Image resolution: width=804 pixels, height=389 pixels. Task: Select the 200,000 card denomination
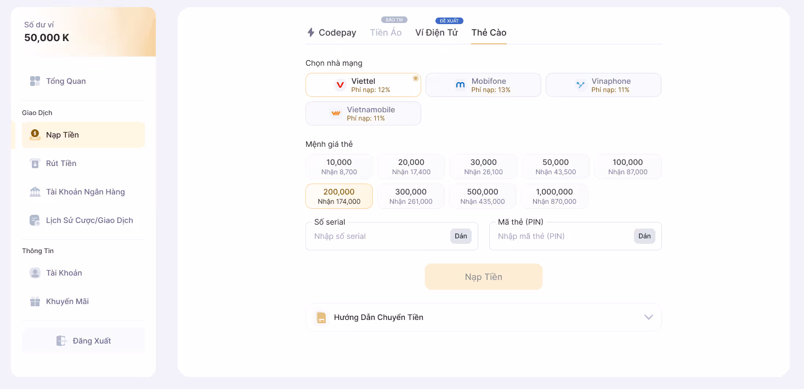[339, 196]
